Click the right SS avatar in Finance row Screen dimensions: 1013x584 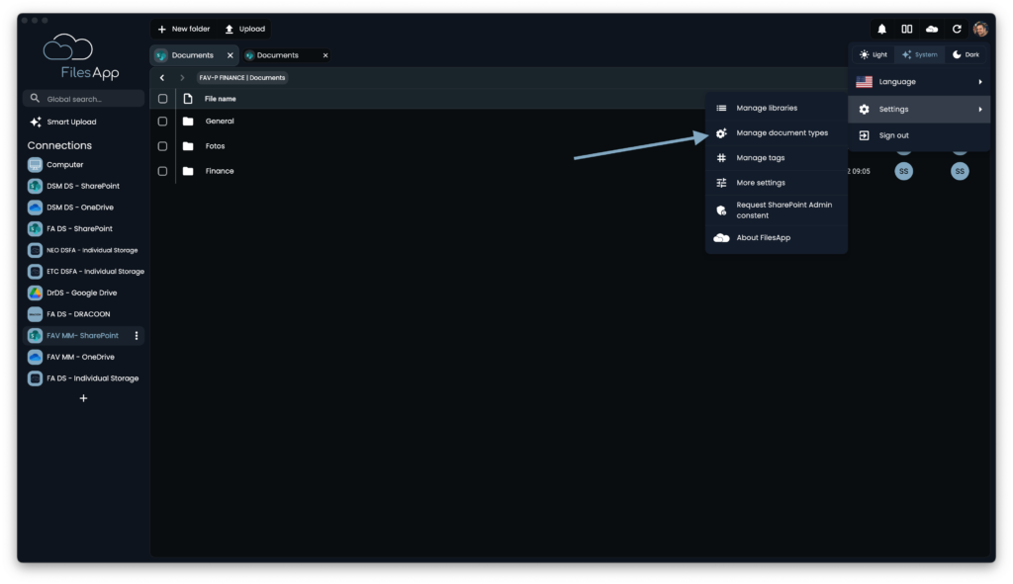click(960, 171)
